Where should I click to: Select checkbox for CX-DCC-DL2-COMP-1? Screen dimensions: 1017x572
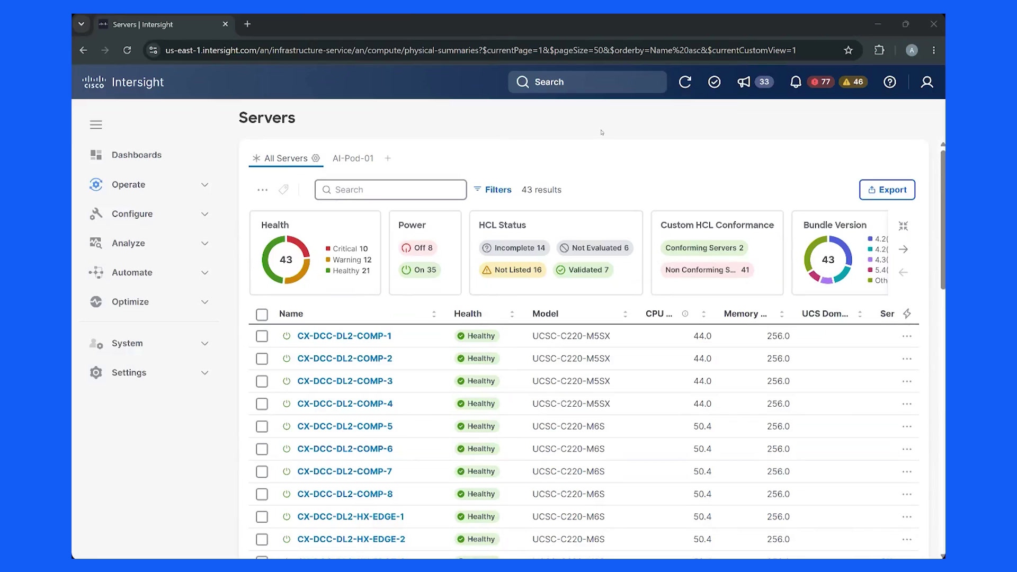pyautogui.click(x=262, y=336)
